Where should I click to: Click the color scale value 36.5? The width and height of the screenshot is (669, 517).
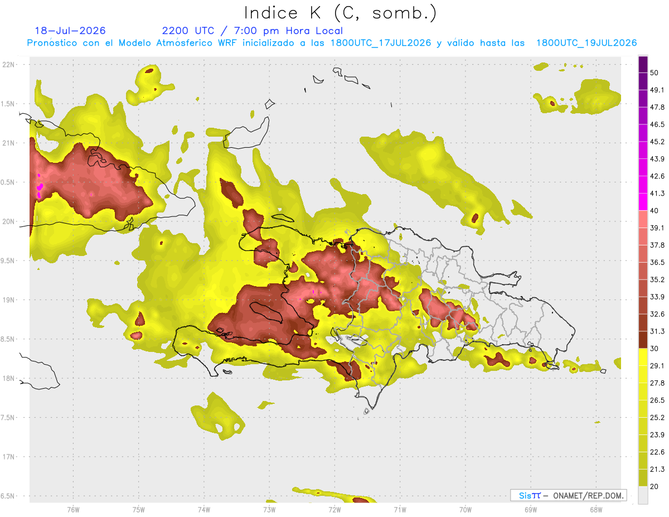[x=657, y=262]
